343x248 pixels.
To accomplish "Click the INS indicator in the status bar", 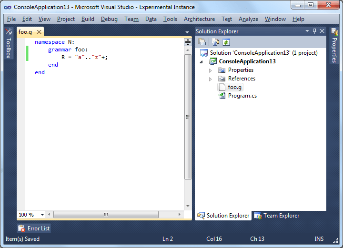I will pyautogui.click(x=319, y=239).
